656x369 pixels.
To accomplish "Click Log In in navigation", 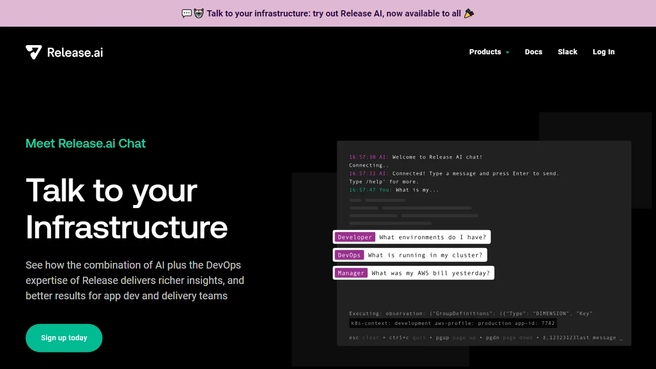I will (x=604, y=52).
